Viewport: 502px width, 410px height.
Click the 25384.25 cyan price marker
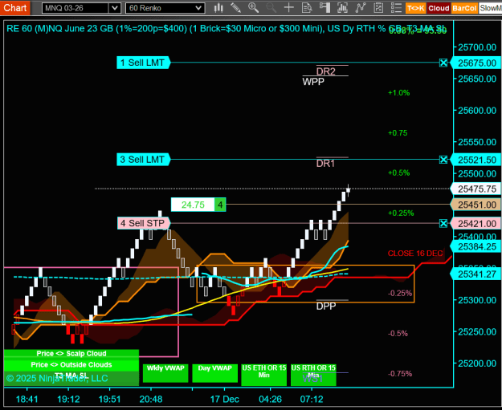(x=475, y=246)
